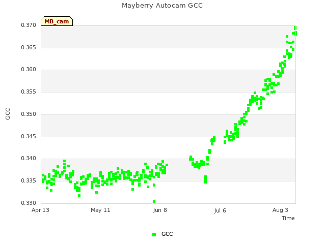This screenshot has height=244, width=326.
Task: Click the May 11 x-axis tick label
Action: click(100, 210)
